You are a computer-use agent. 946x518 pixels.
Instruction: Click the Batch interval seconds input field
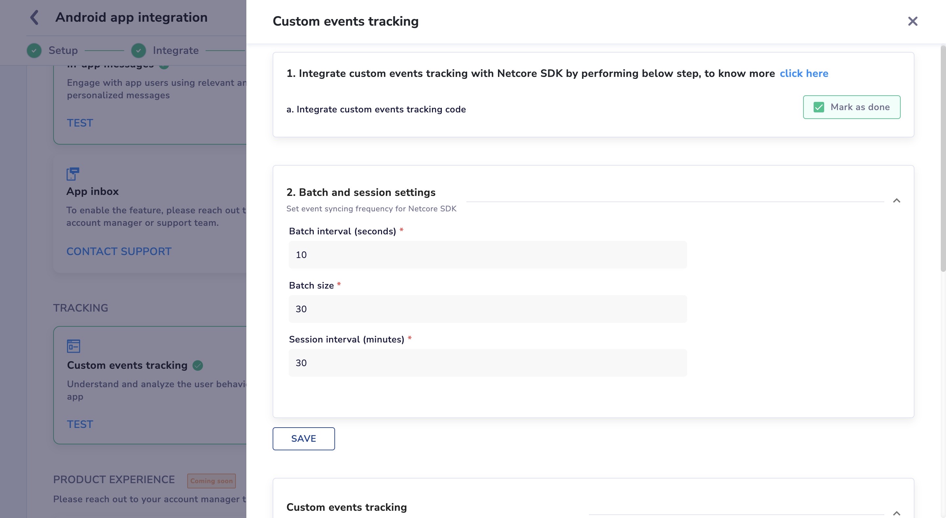pyautogui.click(x=487, y=255)
